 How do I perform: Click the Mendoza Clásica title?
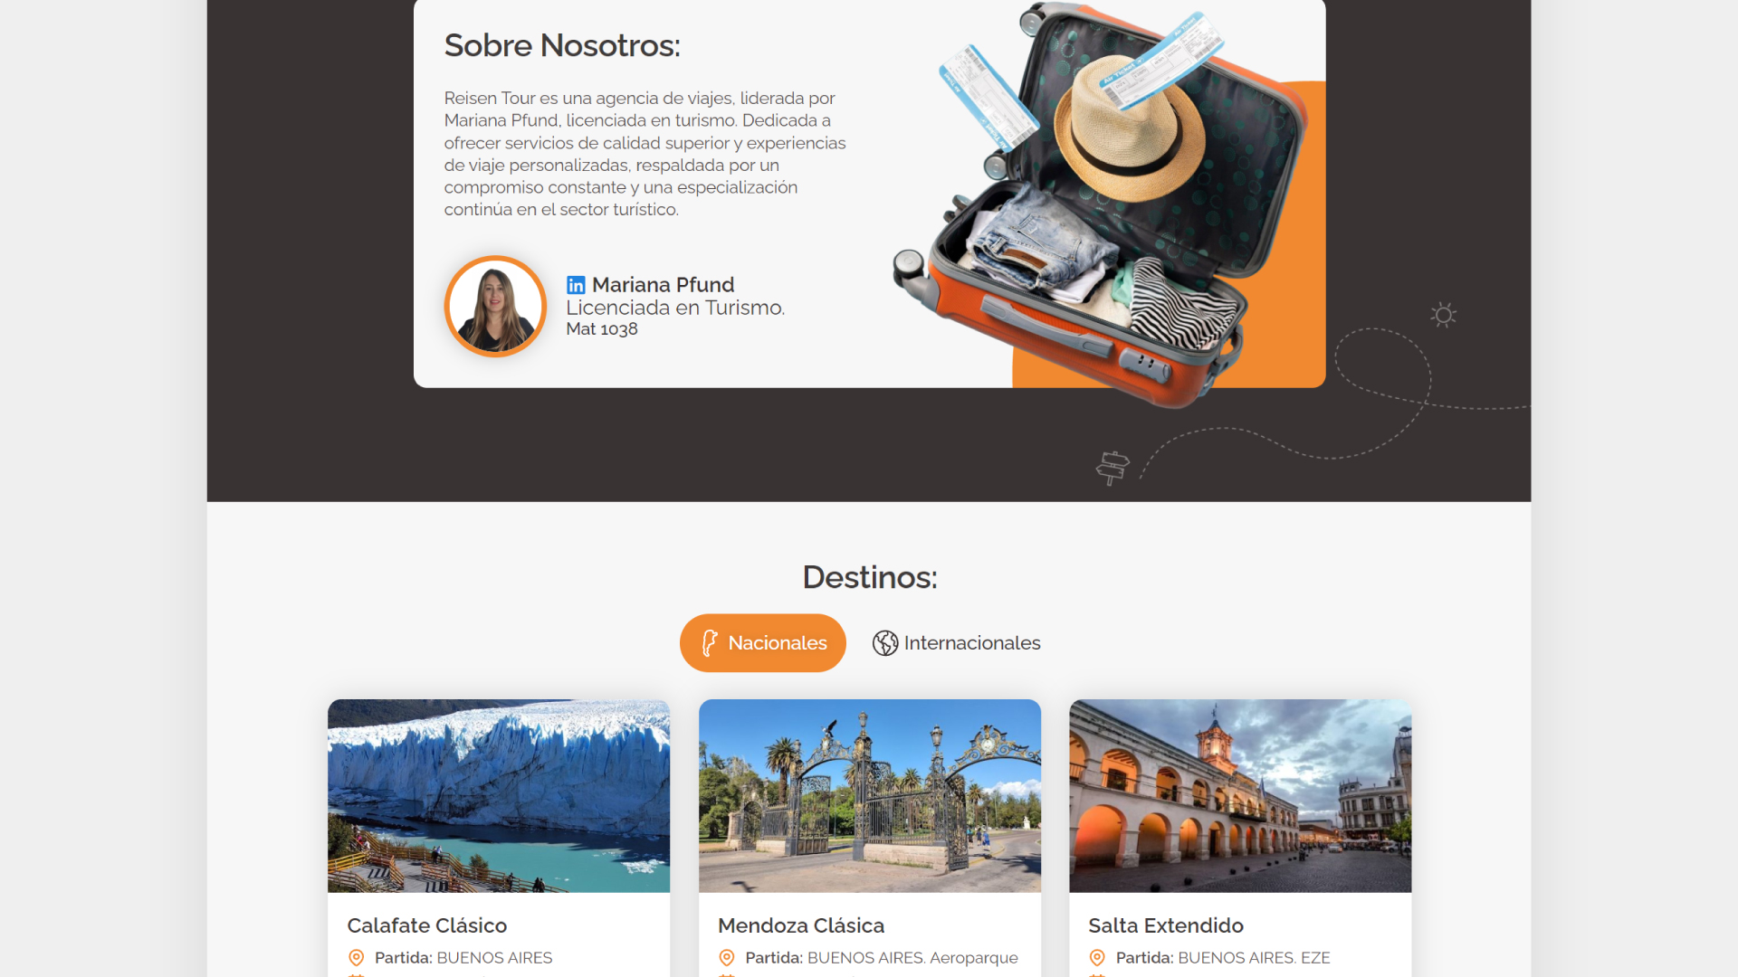pos(801,925)
